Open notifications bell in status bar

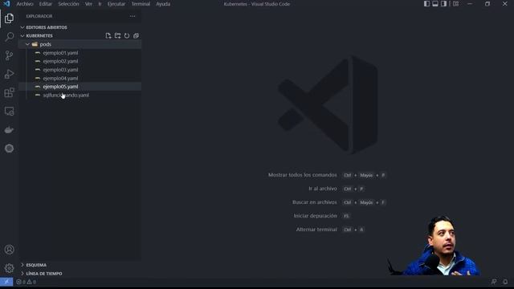coord(505,282)
